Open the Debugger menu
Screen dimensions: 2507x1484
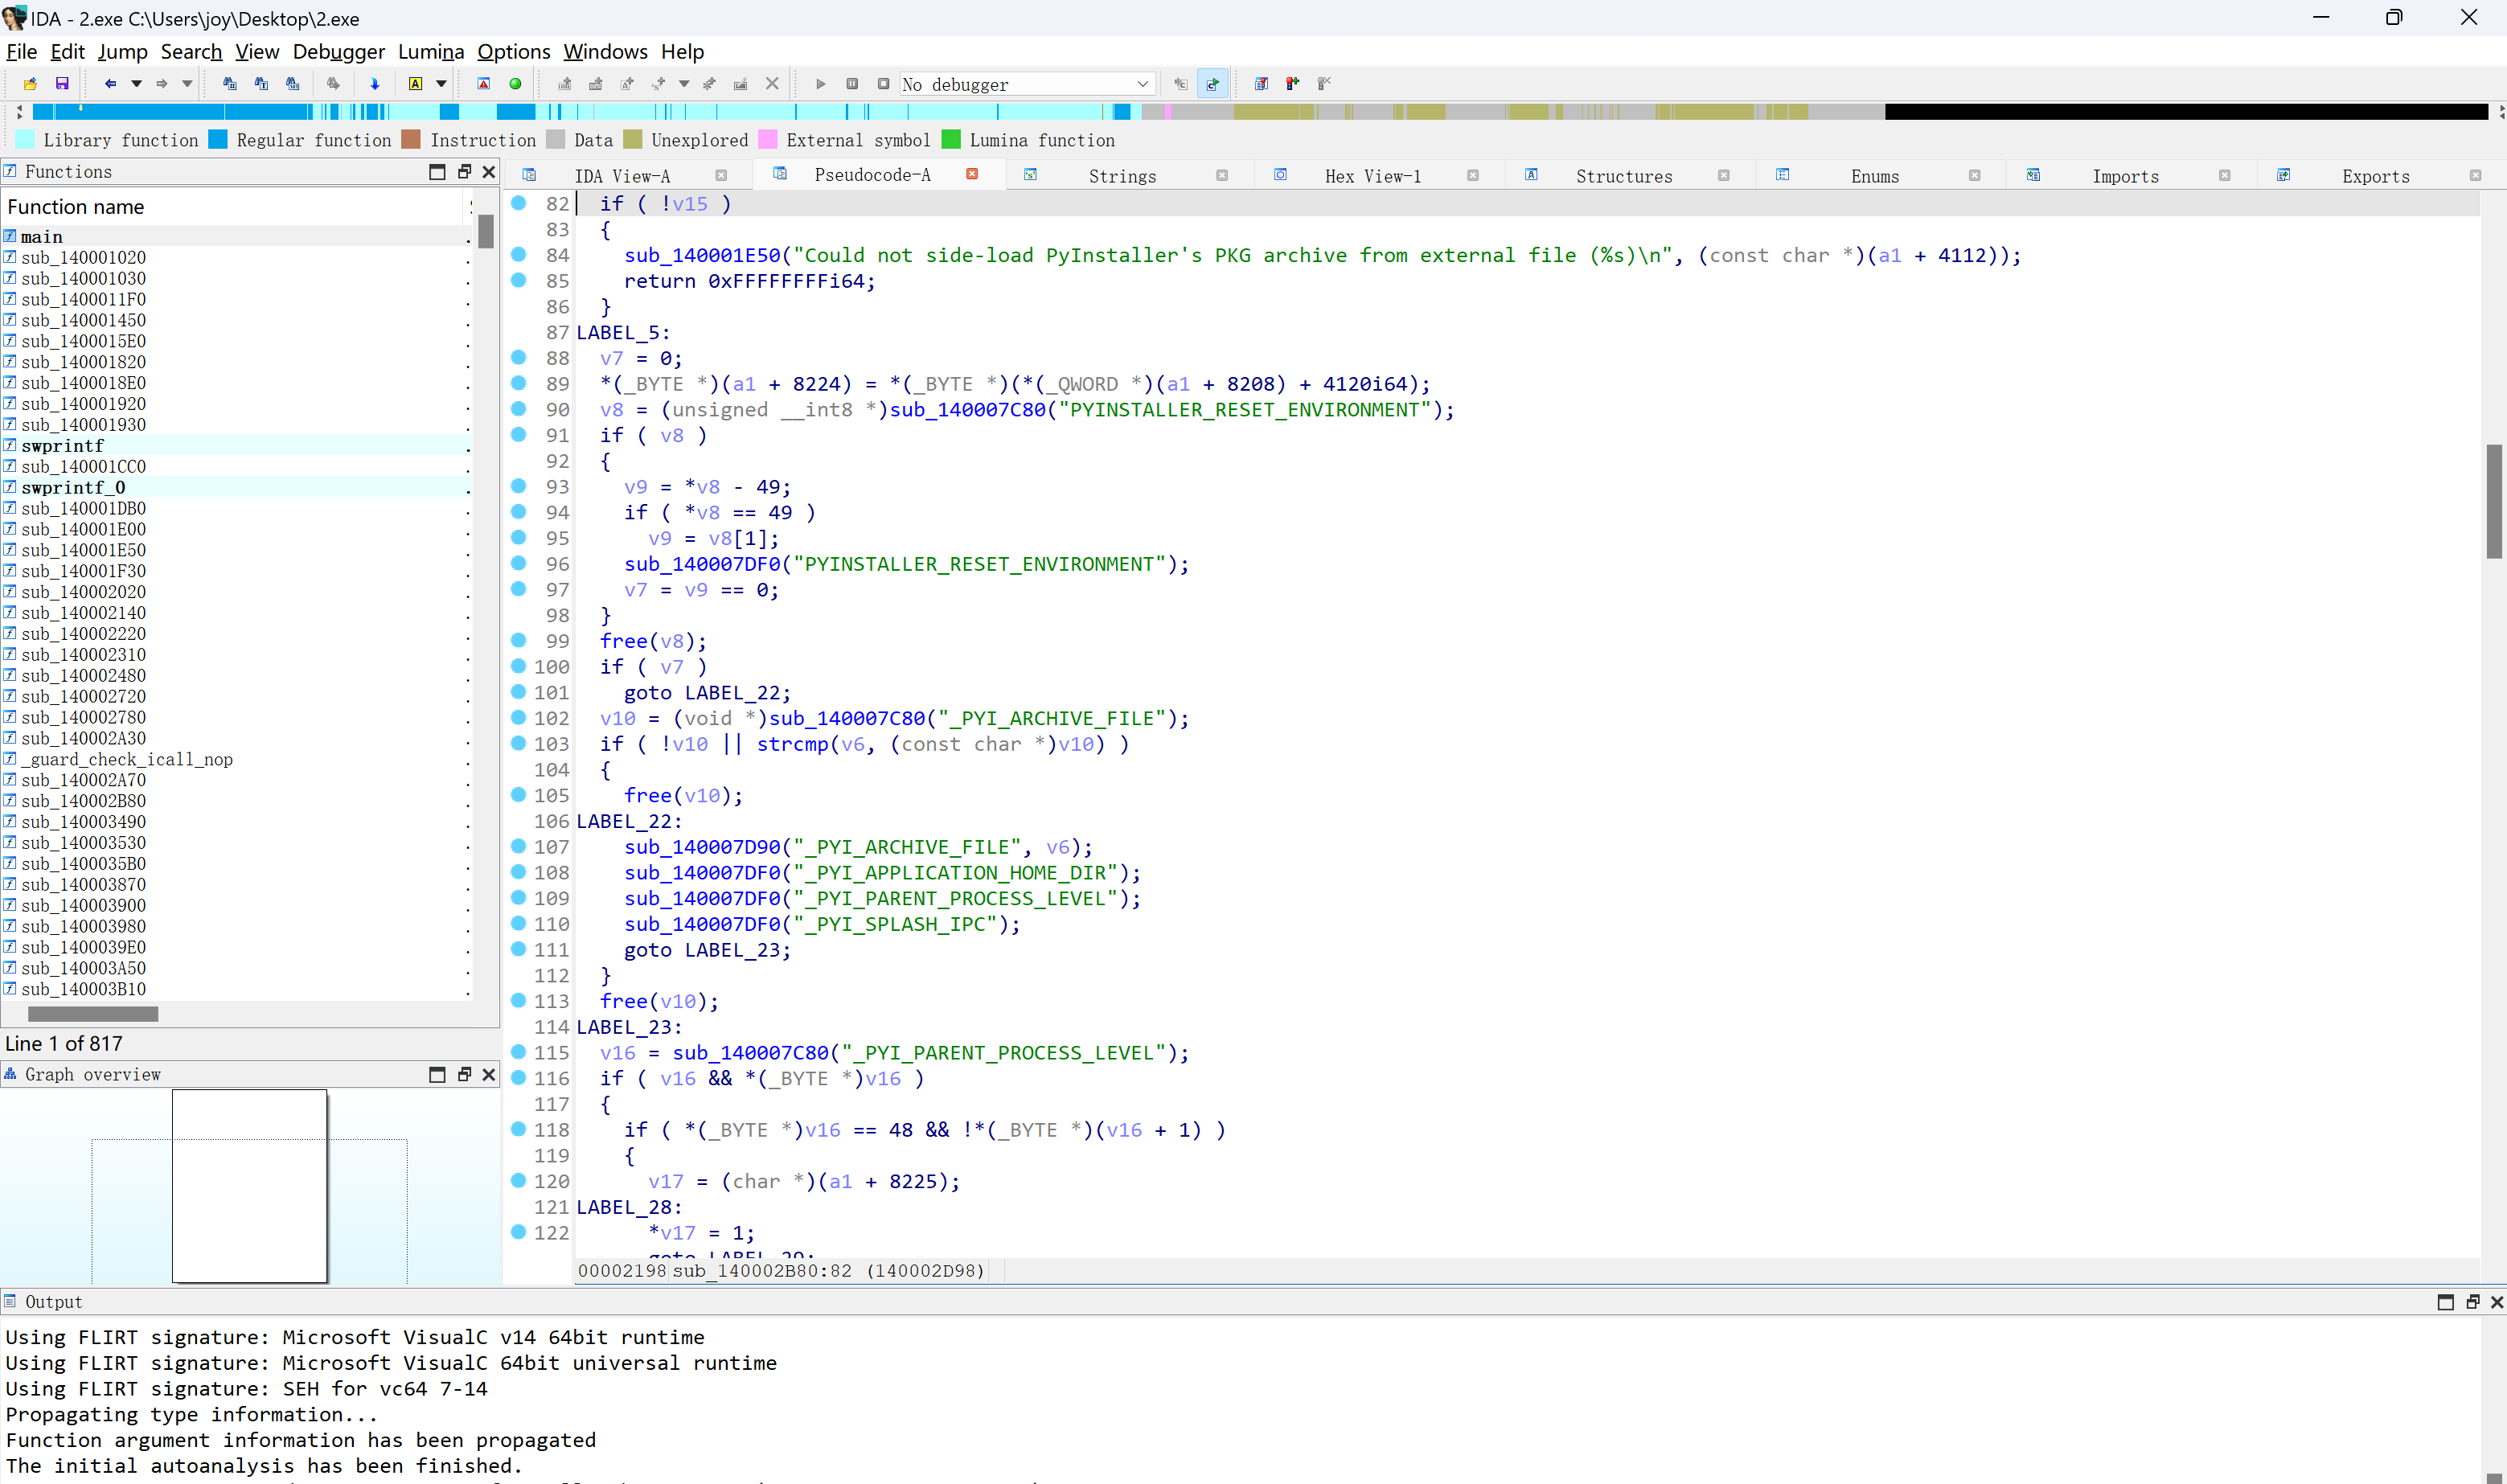point(338,52)
